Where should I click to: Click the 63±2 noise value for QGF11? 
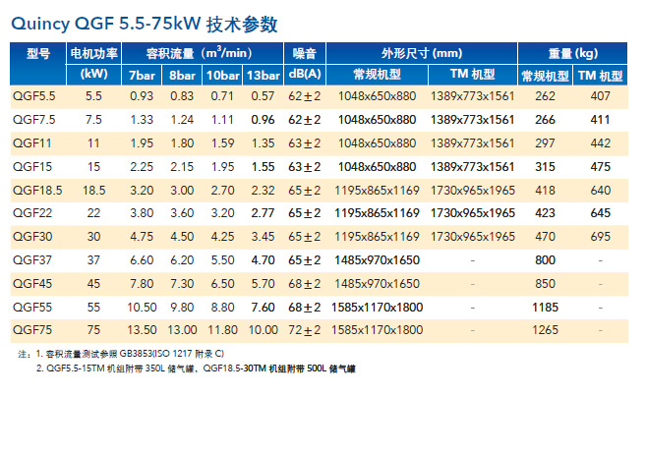[x=305, y=143]
